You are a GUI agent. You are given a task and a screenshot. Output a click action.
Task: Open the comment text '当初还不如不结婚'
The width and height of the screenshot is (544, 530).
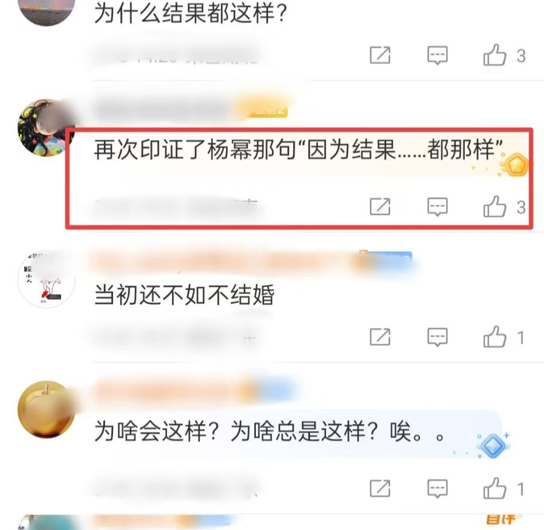(184, 295)
